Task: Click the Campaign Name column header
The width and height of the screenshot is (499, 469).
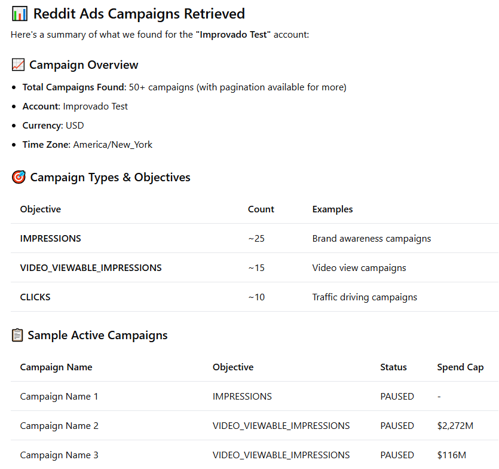Action: [56, 367]
